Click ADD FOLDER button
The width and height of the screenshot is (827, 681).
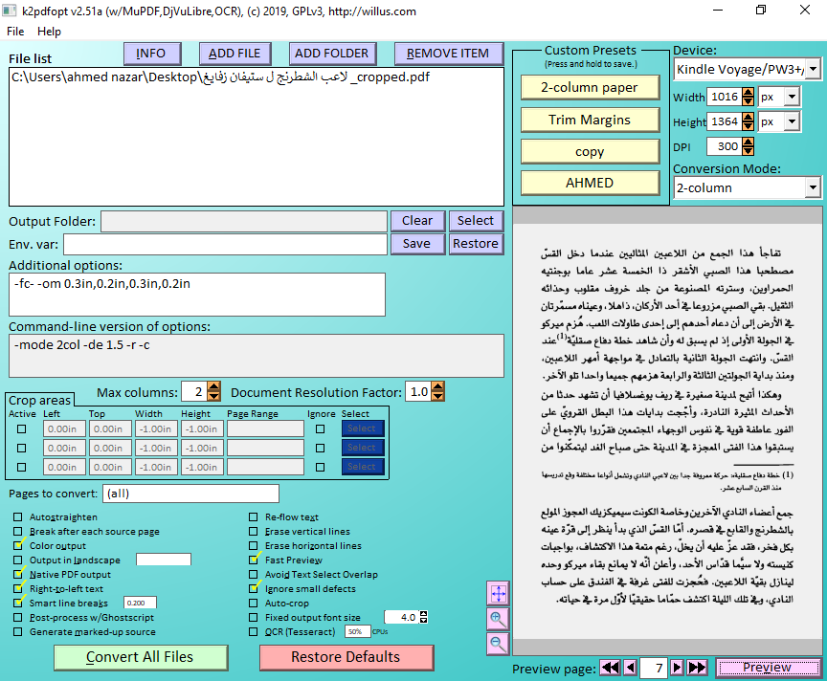coord(332,54)
